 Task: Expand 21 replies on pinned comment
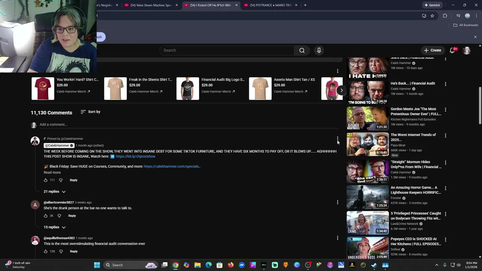tap(55, 192)
